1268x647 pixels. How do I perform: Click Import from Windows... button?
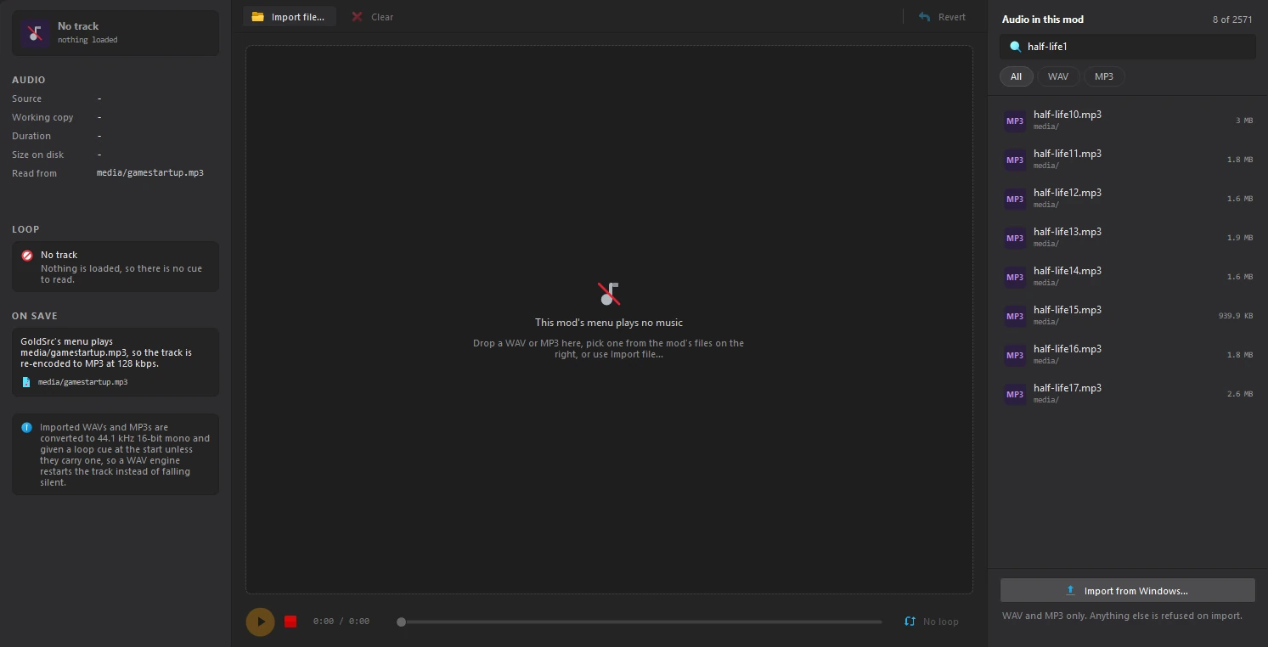tap(1128, 591)
